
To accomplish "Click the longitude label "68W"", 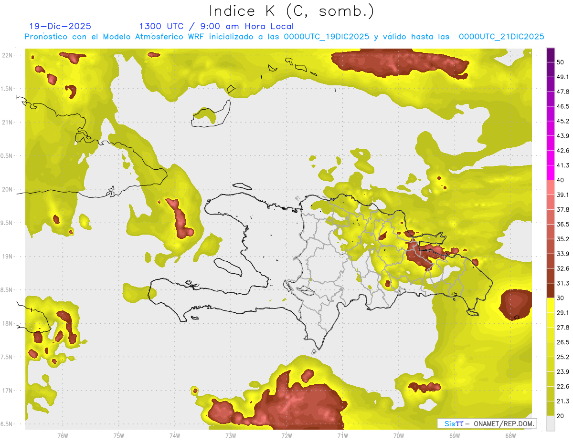I will click(x=510, y=435).
